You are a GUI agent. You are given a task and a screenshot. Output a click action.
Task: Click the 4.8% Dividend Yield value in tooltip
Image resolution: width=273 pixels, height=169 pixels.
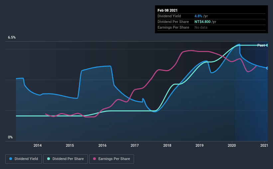198,16
